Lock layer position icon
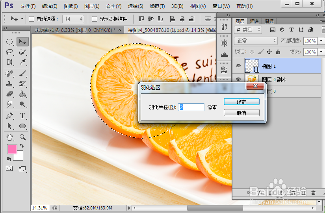The height and width of the screenshot is (213, 325). tap(269, 52)
